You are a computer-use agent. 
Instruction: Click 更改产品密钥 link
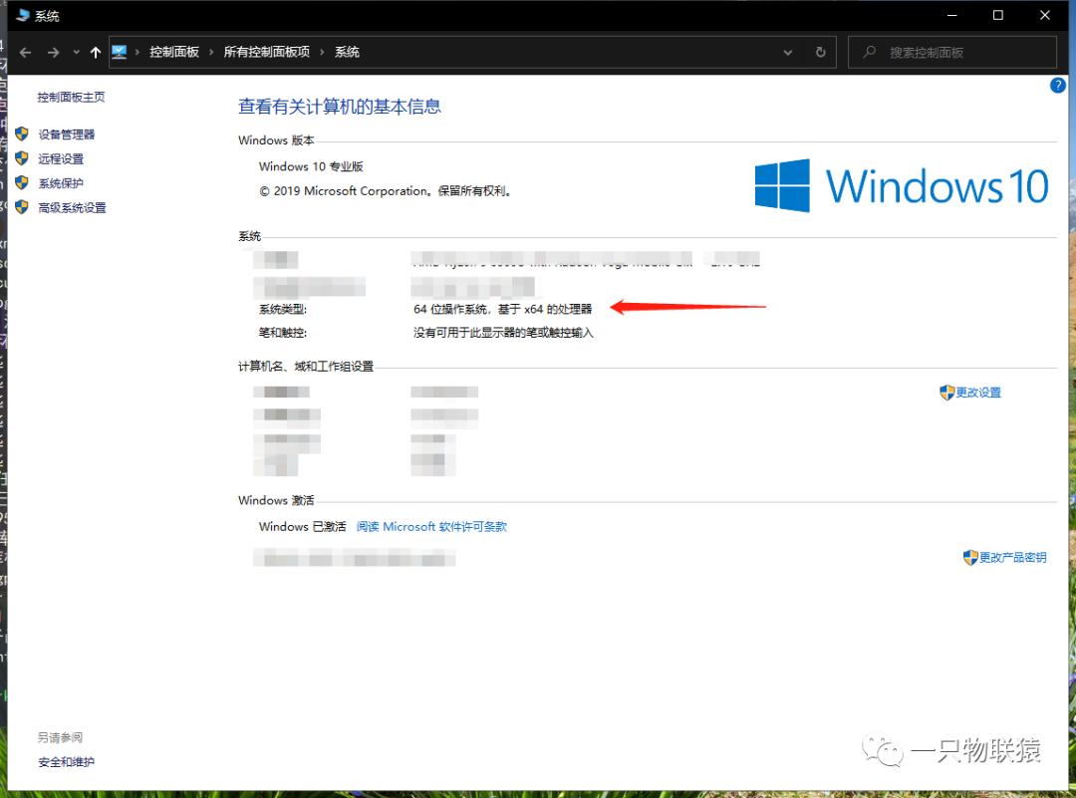[x=1013, y=557]
